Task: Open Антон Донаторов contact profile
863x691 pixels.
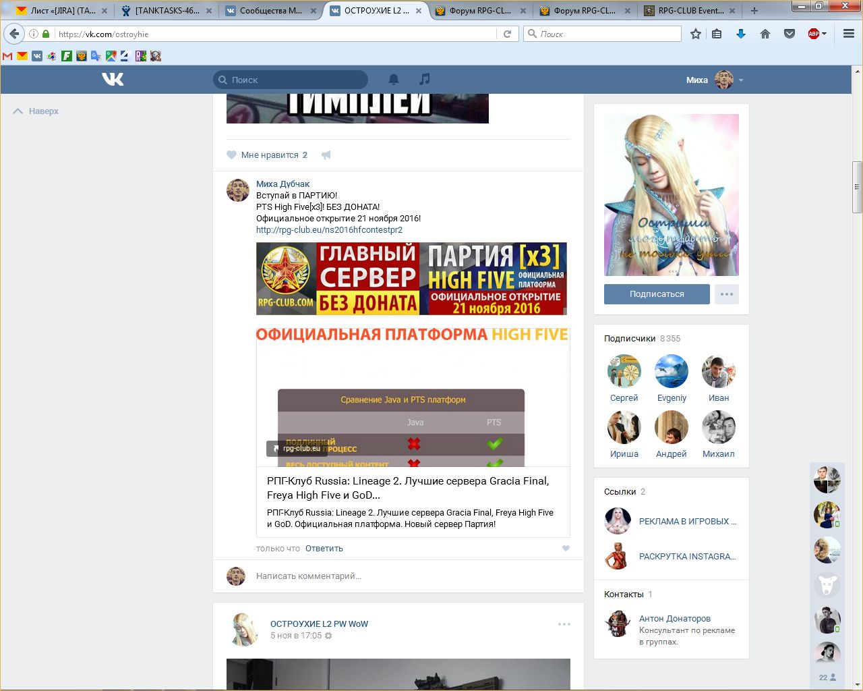Action: pyautogui.click(x=675, y=619)
